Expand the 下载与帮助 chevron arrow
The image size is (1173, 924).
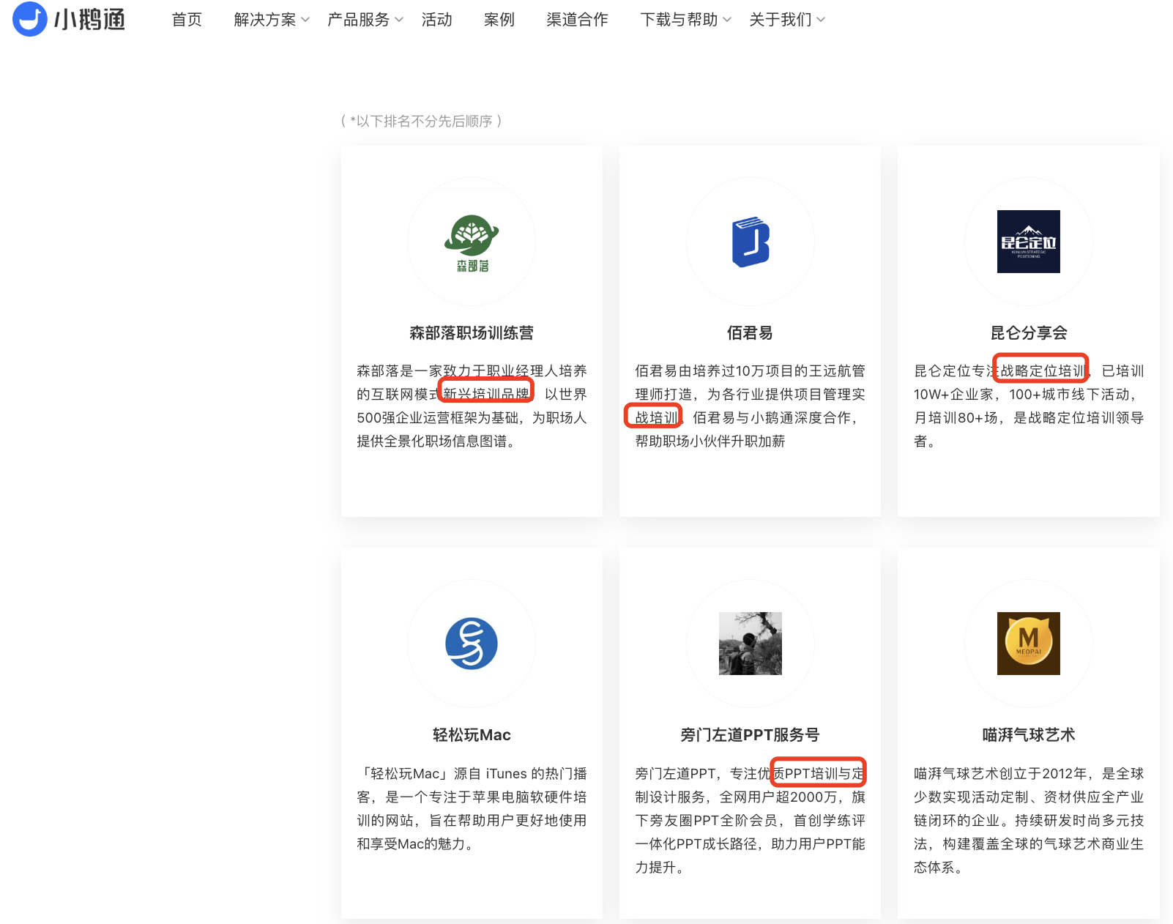[x=727, y=20]
